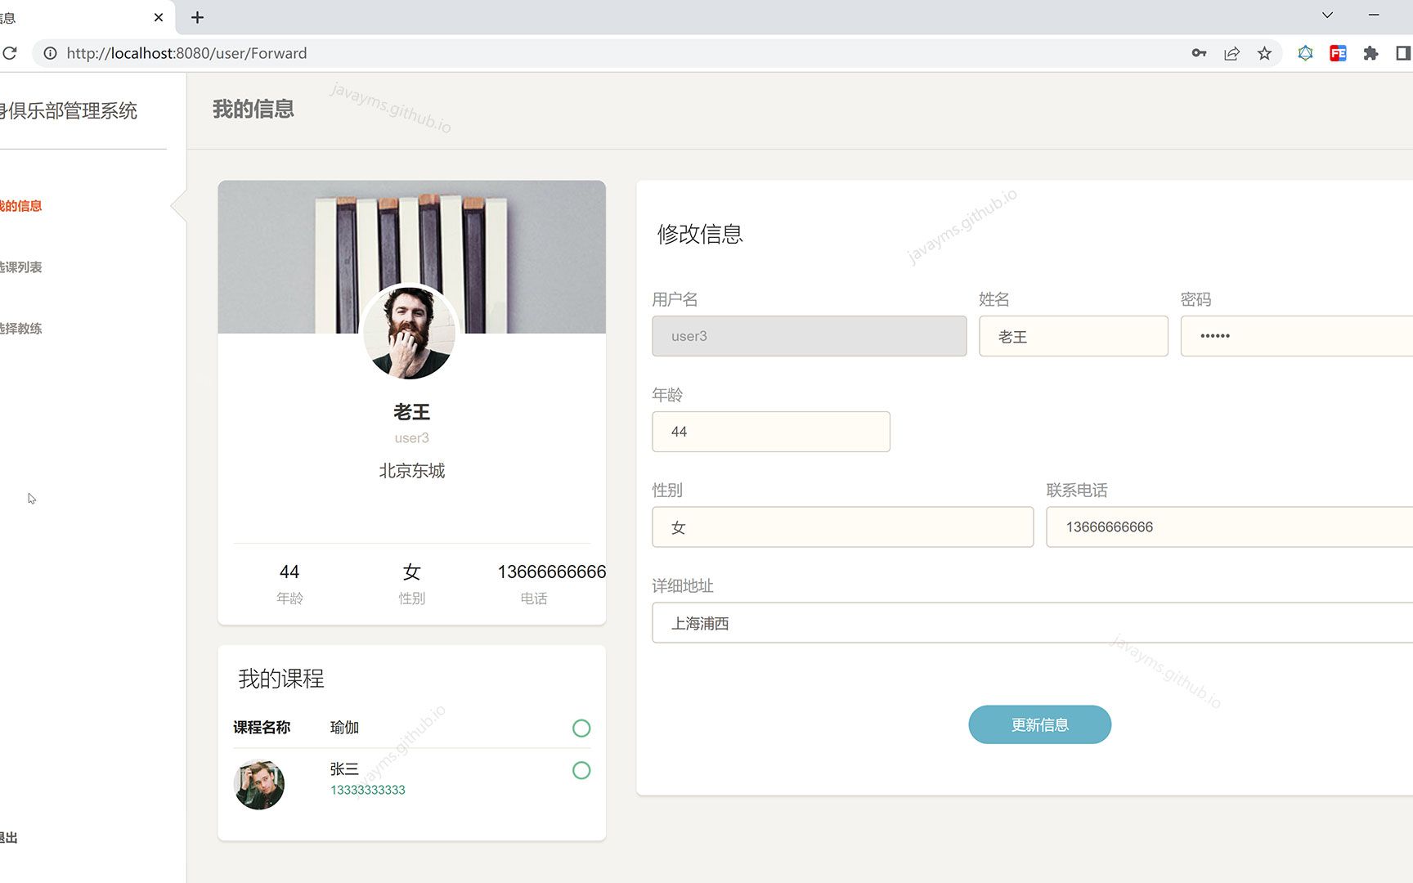Toggle the browser side panel icon
This screenshot has width=1413, height=883.
1402,53
